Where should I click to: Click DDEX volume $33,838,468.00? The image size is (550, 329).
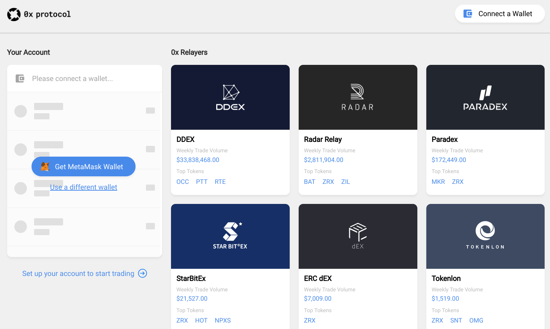(198, 160)
